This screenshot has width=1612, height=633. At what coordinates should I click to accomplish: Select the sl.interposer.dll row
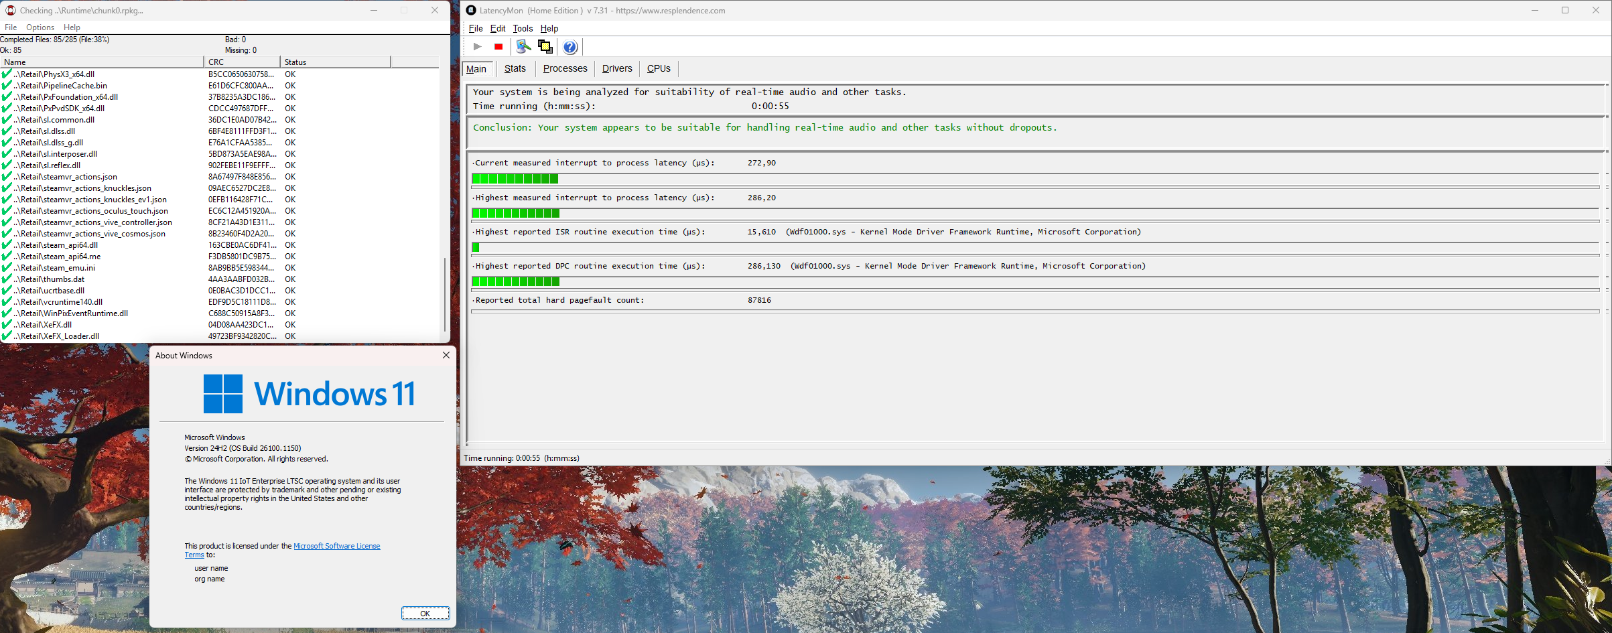click(220, 154)
